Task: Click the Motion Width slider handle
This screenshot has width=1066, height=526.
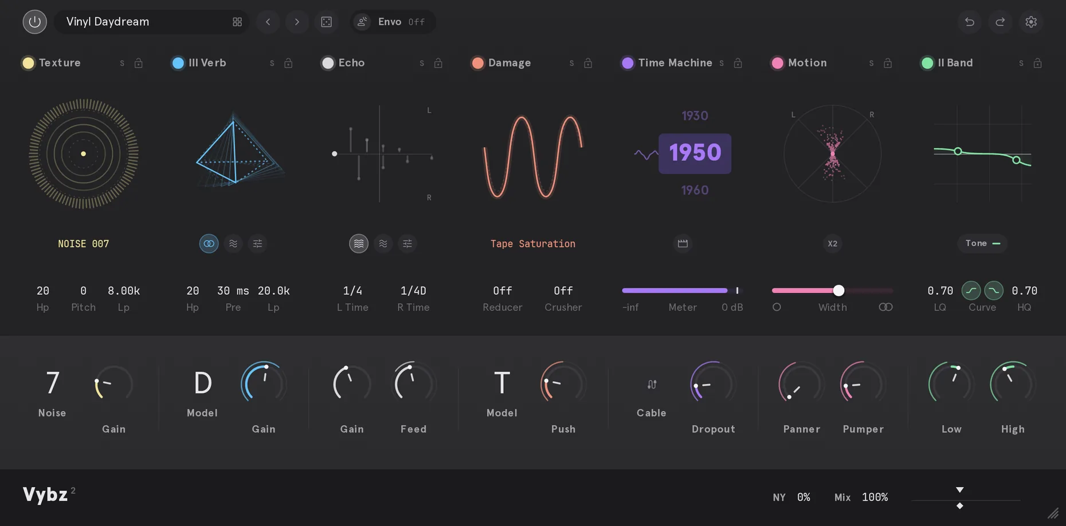Action: click(x=838, y=291)
